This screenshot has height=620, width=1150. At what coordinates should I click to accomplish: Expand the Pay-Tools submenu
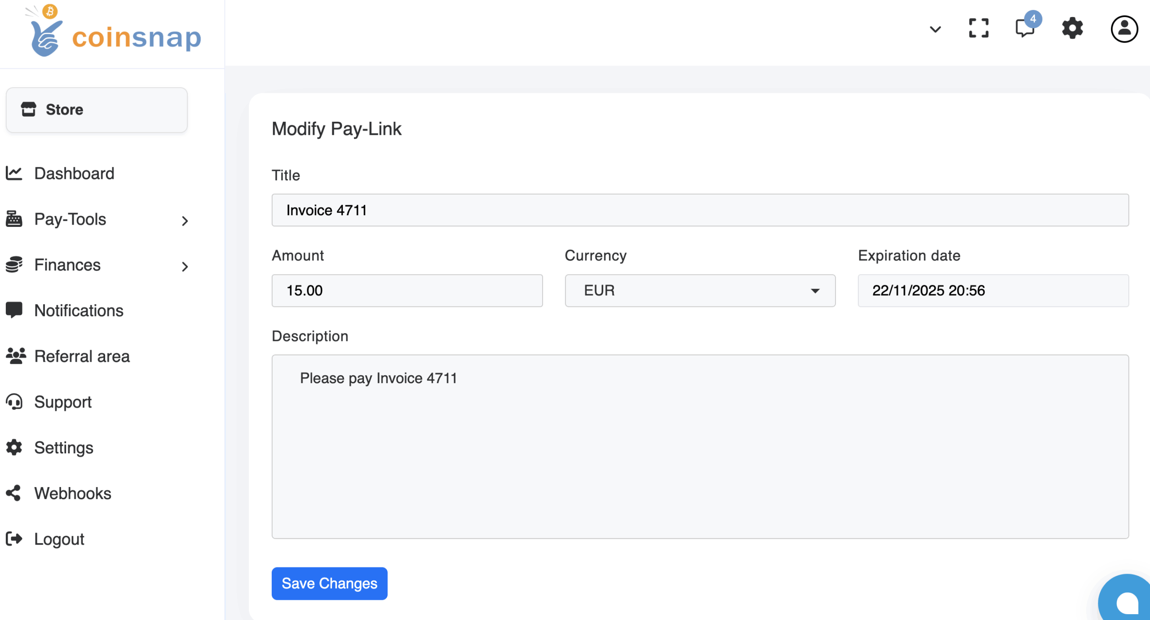point(70,220)
